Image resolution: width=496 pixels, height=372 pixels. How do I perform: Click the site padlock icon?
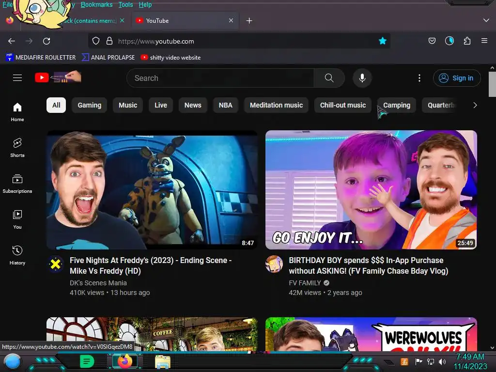pyautogui.click(x=109, y=41)
